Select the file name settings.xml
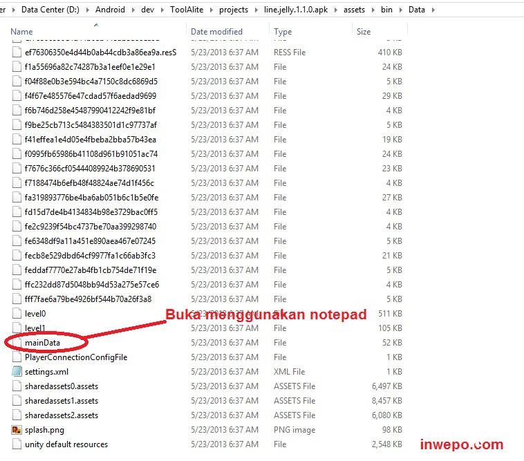The height and width of the screenshot is (461, 524). pyautogui.click(x=46, y=371)
